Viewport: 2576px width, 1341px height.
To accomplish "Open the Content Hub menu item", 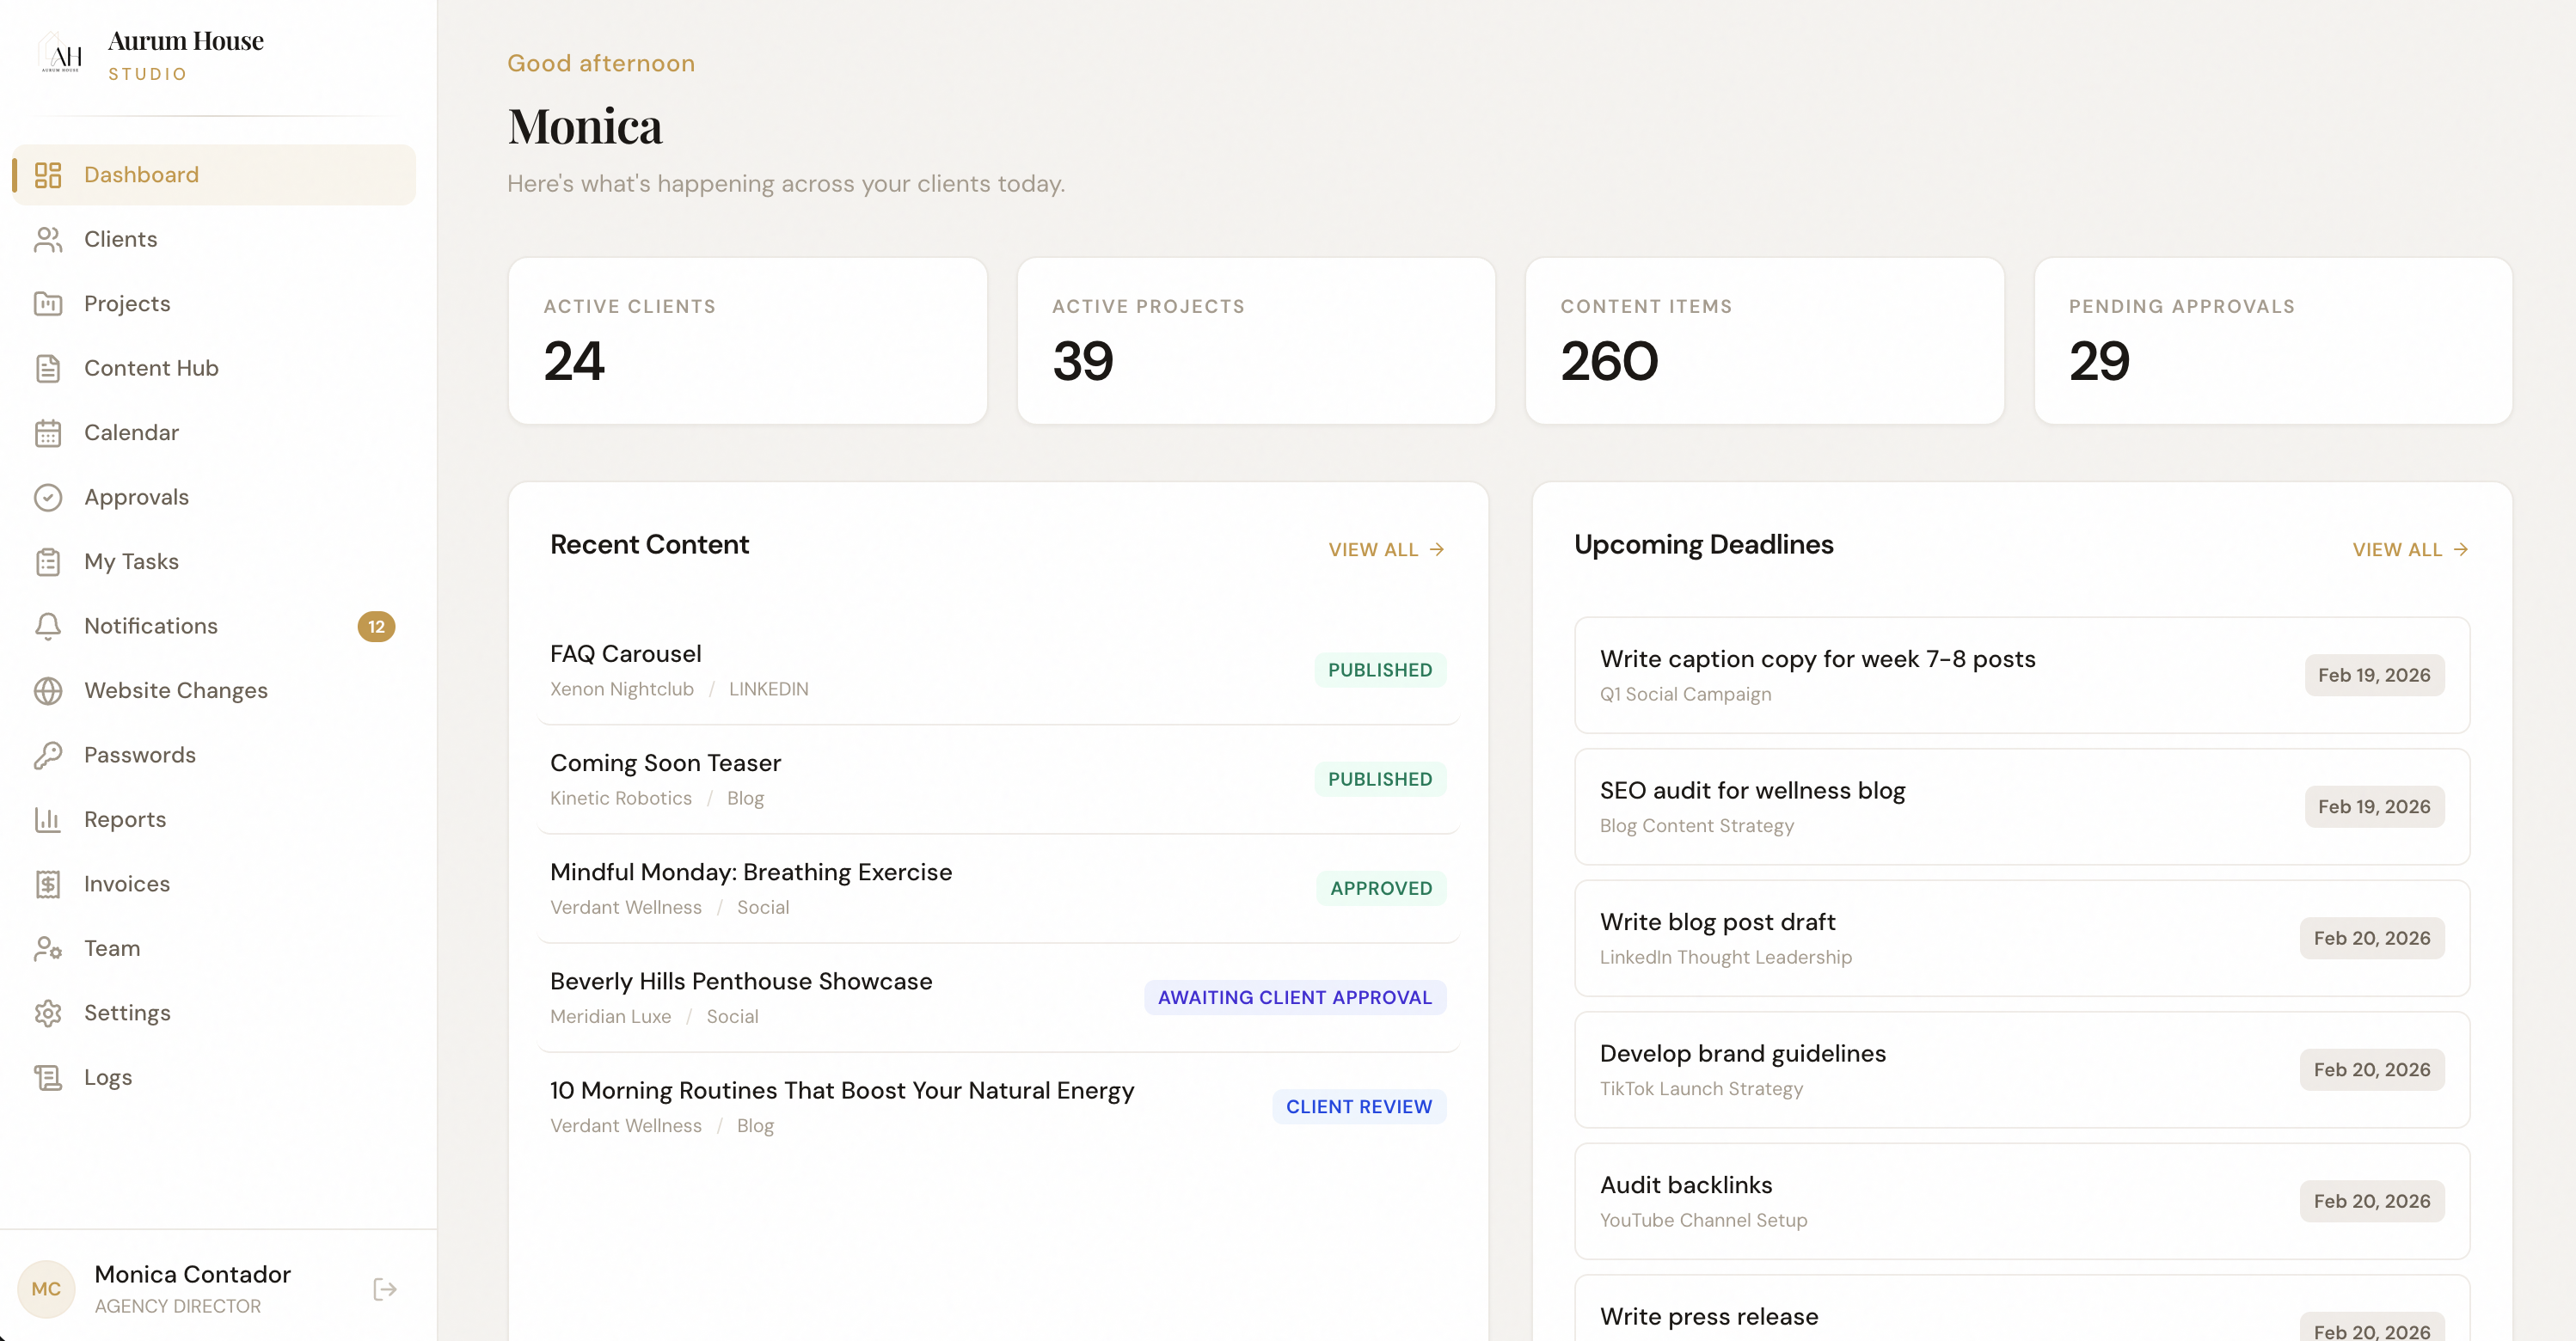I will point(151,368).
